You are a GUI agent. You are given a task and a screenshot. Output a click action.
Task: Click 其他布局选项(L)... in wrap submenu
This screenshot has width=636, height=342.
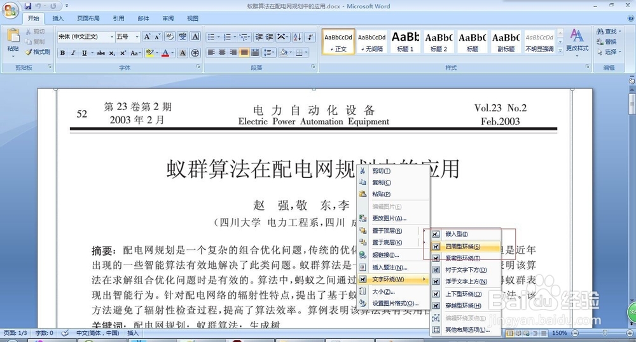[466, 330]
